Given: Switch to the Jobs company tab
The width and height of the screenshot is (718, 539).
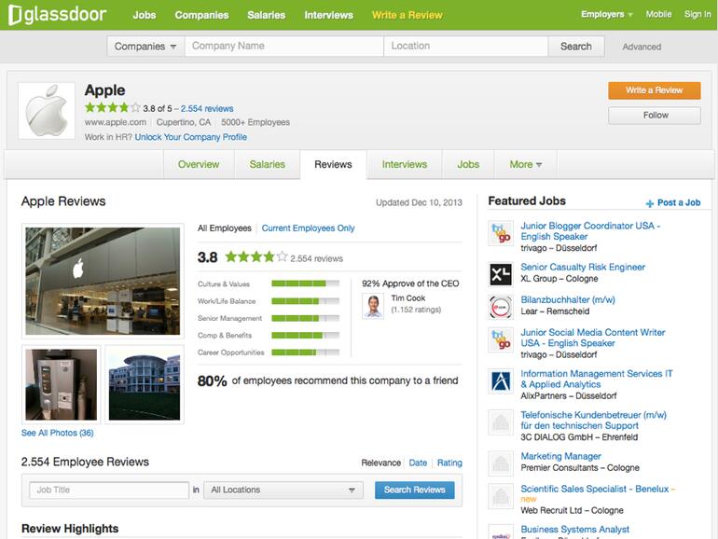Looking at the screenshot, I should point(468,164).
